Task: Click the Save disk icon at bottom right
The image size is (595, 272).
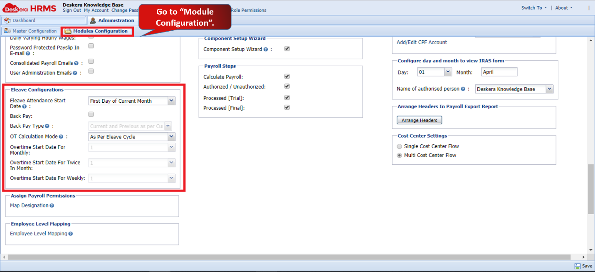Action: point(578,266)
